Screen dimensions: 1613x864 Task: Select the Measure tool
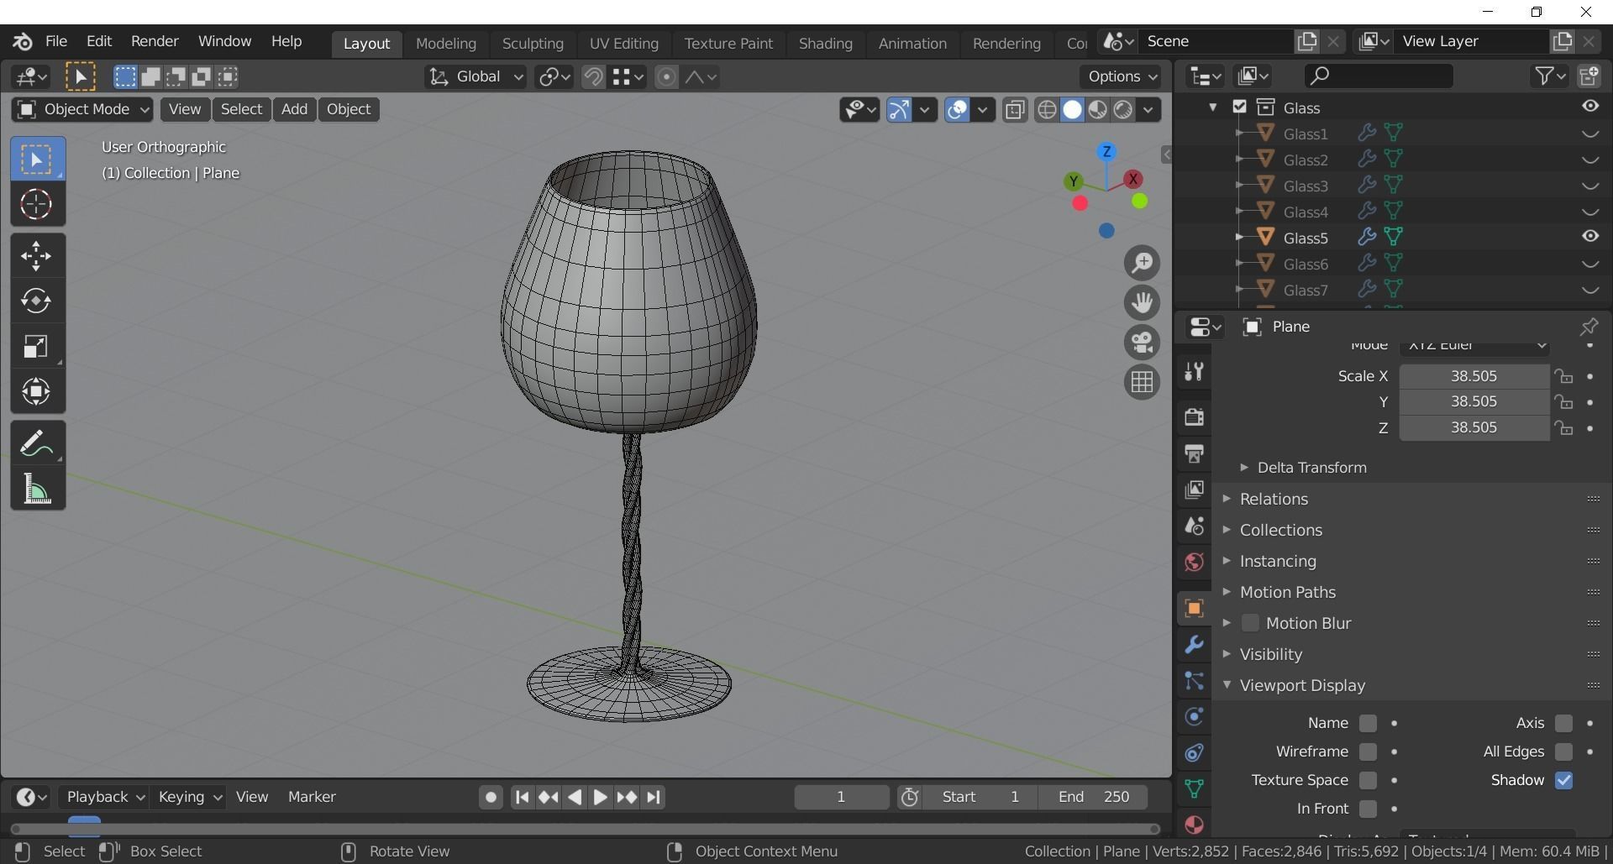(36, 489)
